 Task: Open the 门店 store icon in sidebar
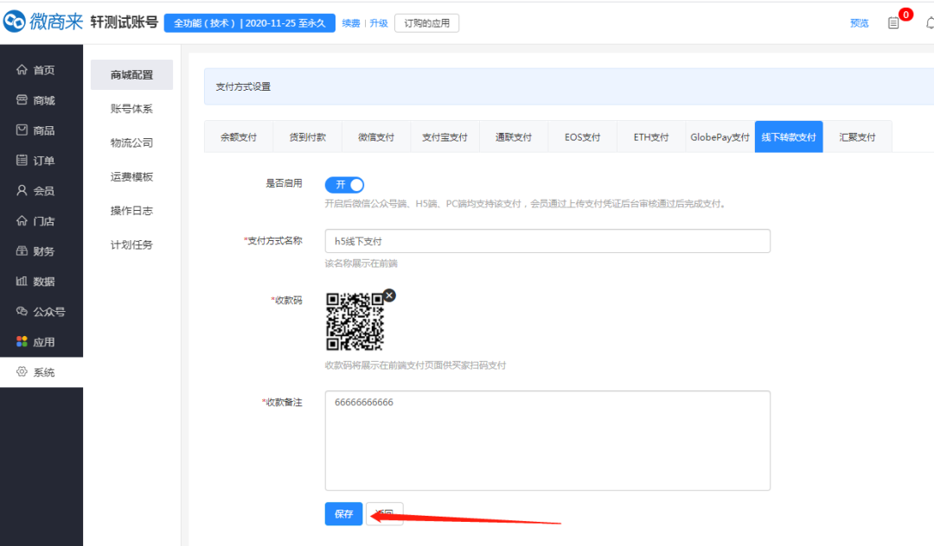22,220
